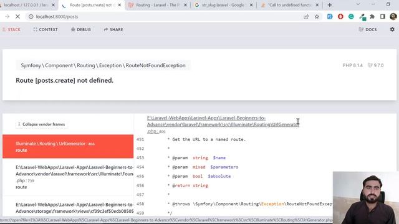View site information icon in address bar
This screenshot has height=224, width=399.
[31, 17]
